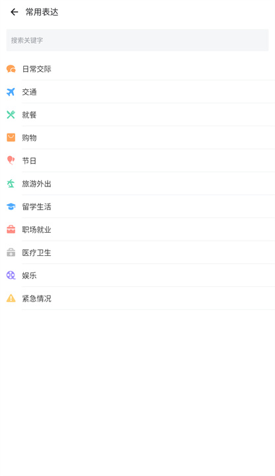Open the 日常交际 category

coord(137,69)
